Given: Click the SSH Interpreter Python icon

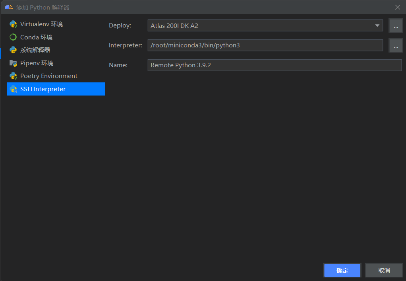Looking at the screenshot, I should point(13,89).
